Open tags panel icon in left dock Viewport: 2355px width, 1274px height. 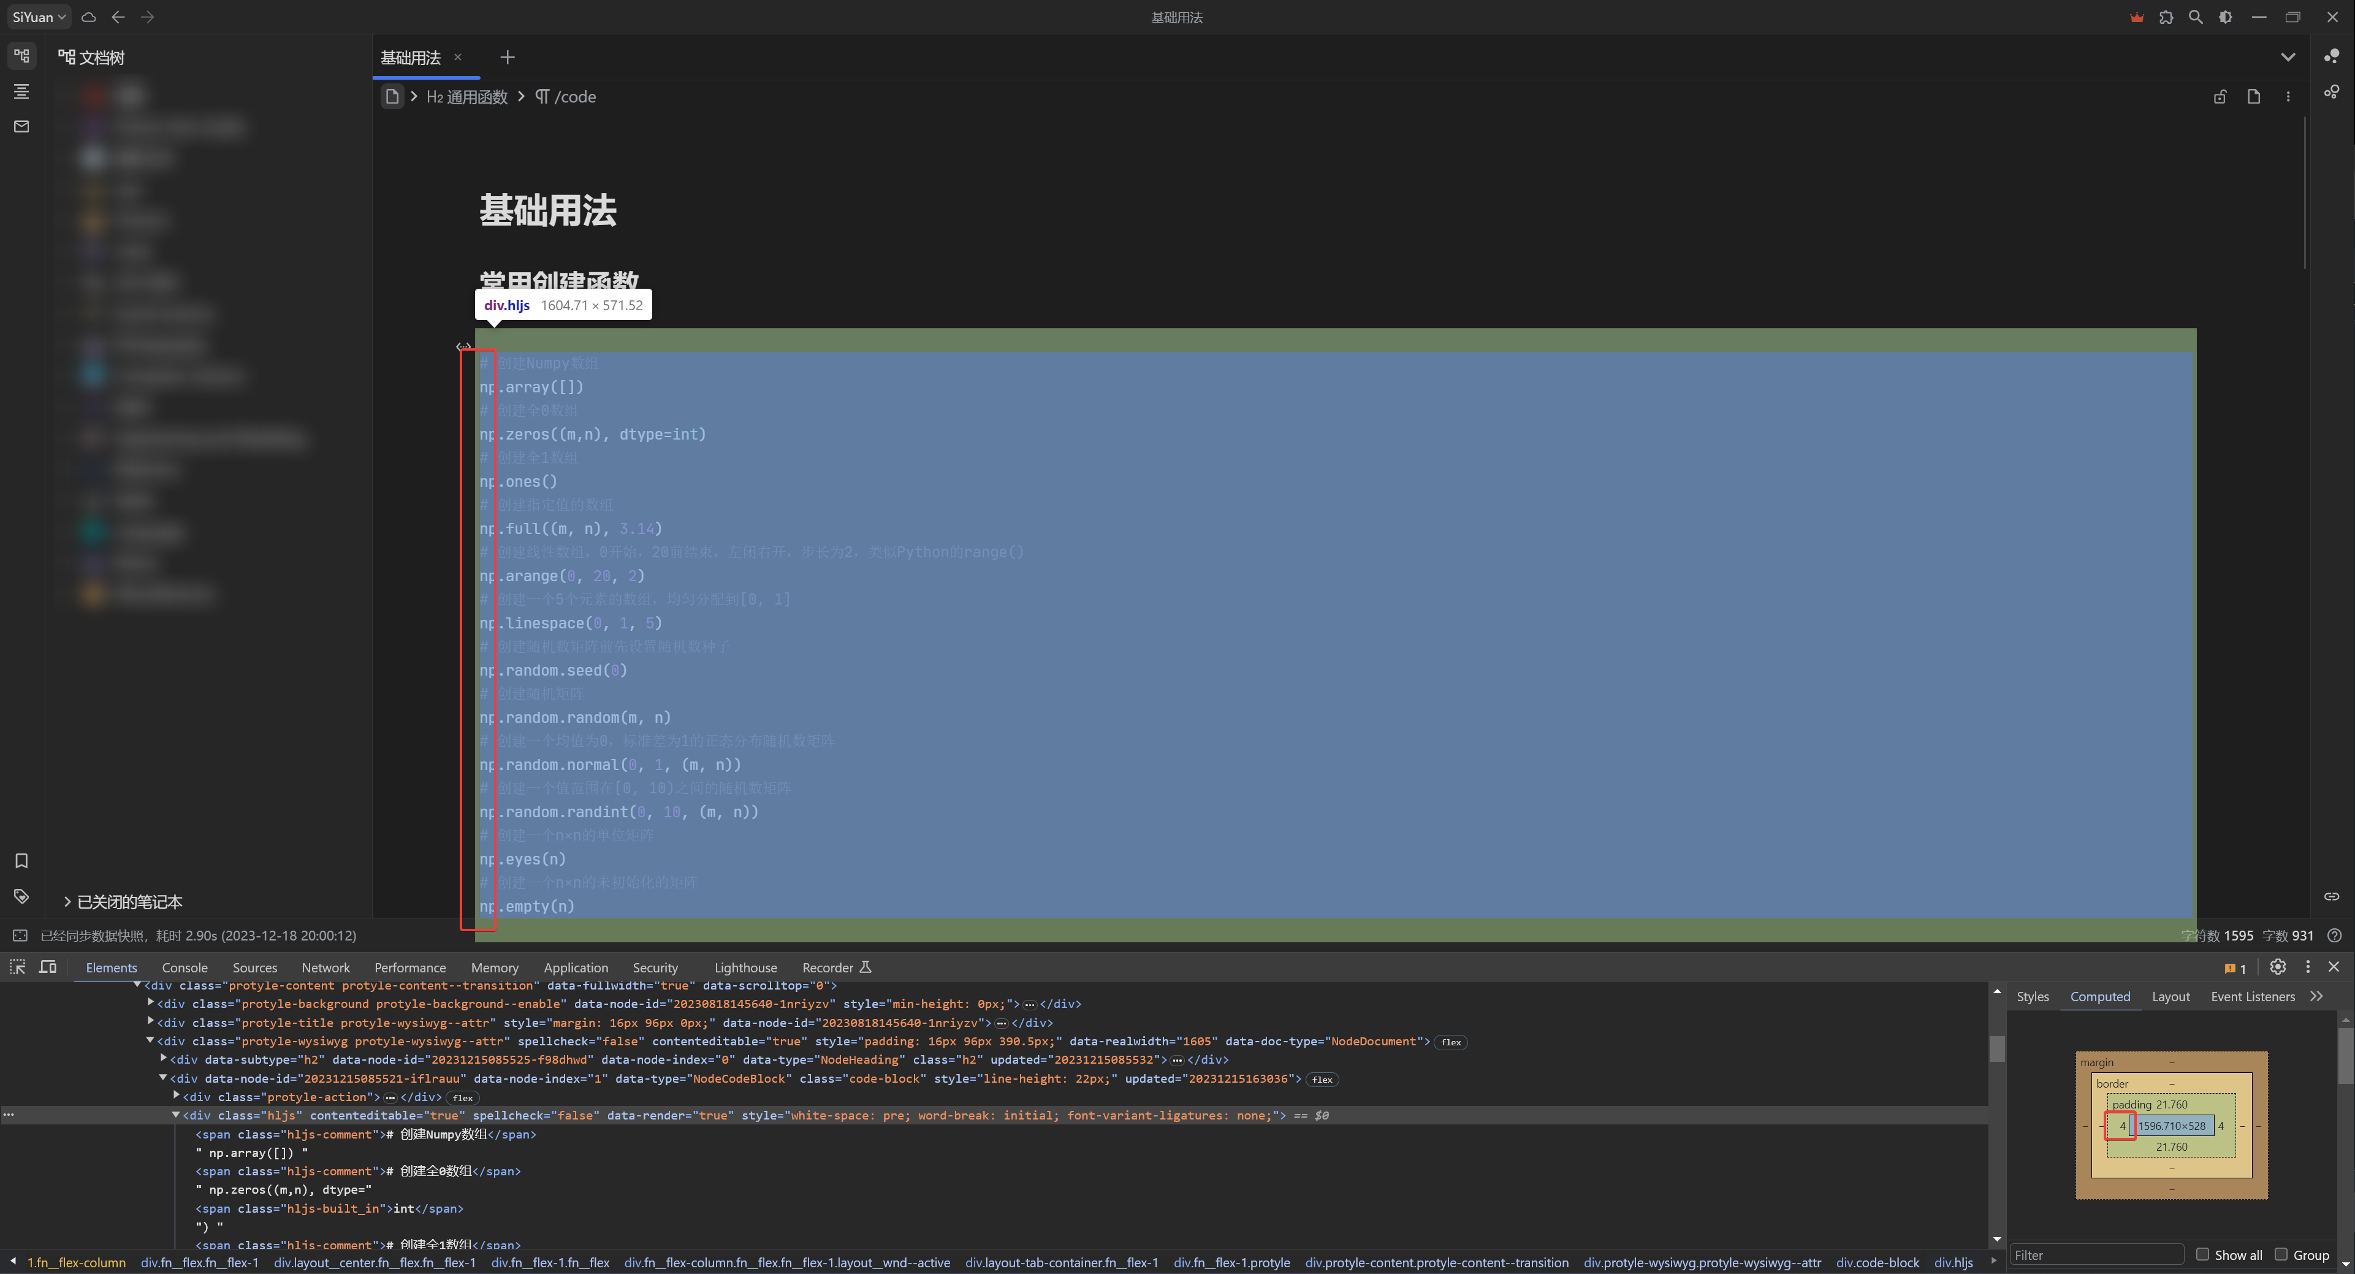pos(21,896)
